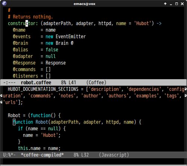Click the wrap arrow icon after 'tags',
Image resolution: width=187 pixels, height=166 pixels.
(186, 96)
